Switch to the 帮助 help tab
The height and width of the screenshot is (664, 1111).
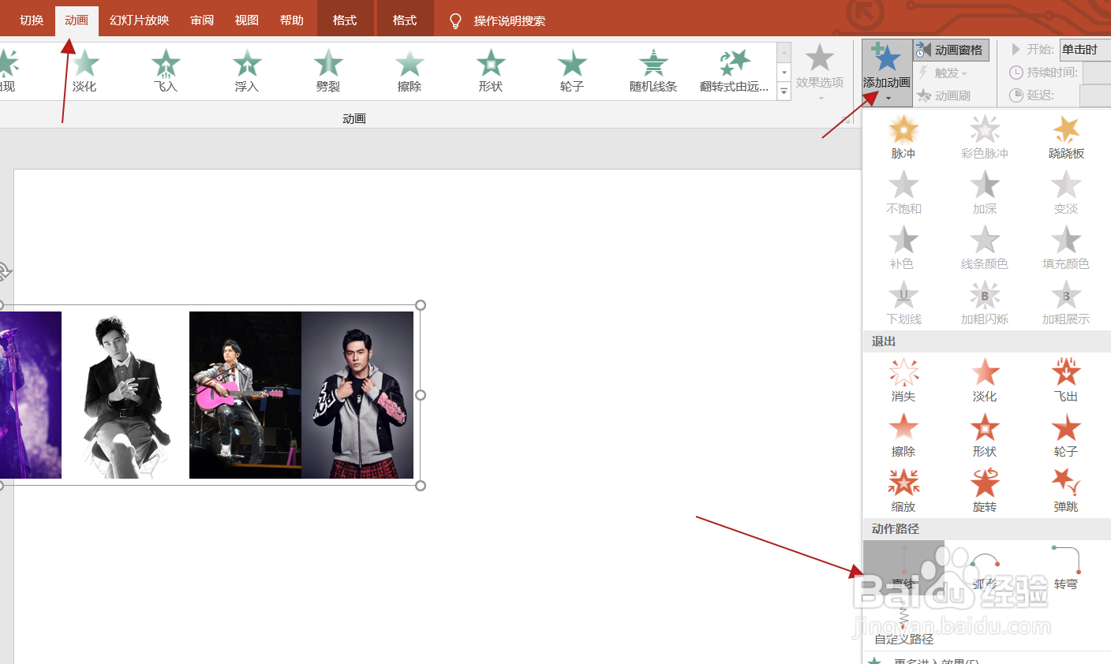click(292, 21)
